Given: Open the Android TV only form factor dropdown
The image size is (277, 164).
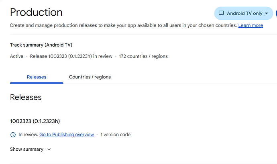Looking at the screenshot, I should point(244,13).
